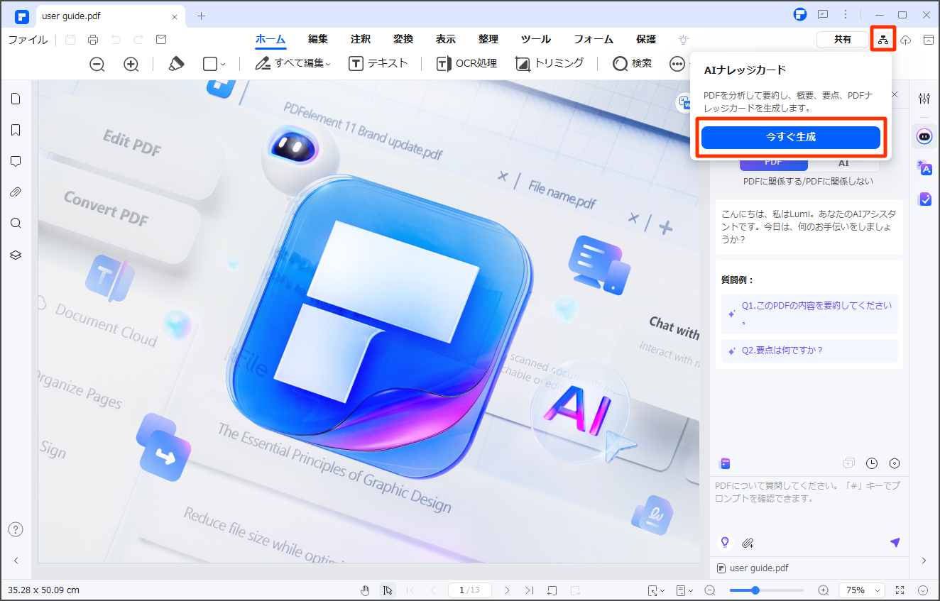Screen dimensions: 940x601
Task: Open the AI settings hexagon icon
Action: coord(895,463)
